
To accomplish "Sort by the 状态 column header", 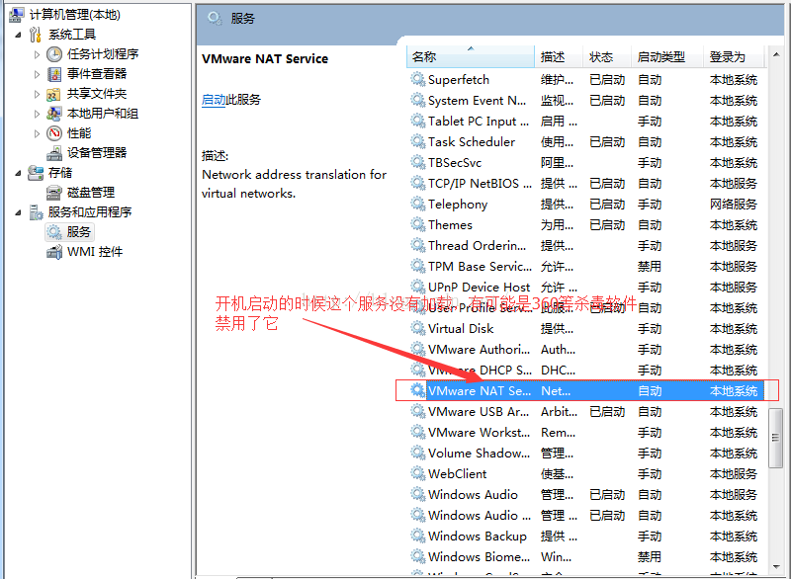I will 607,57.
